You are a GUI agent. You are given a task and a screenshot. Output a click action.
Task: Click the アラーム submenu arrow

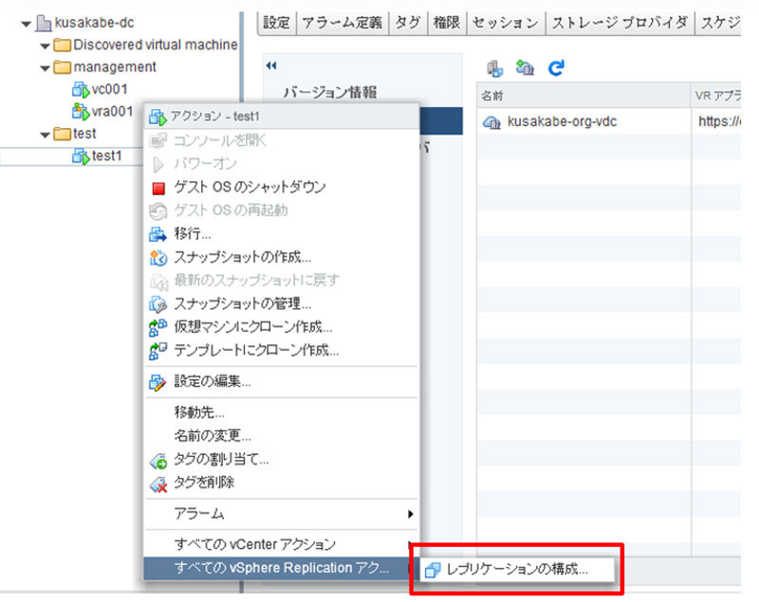pyautogui.click(x=411, y=514)
